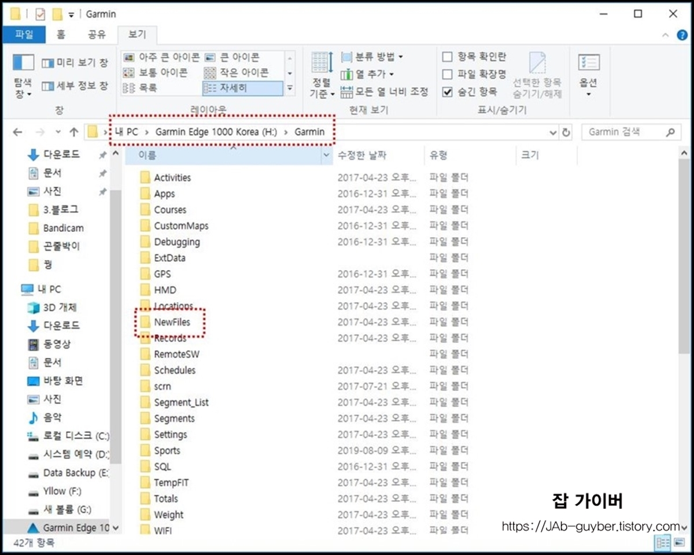Click the help question mark icon
Image resolution: width=694 pixels, height=555 pixels.
681,35
